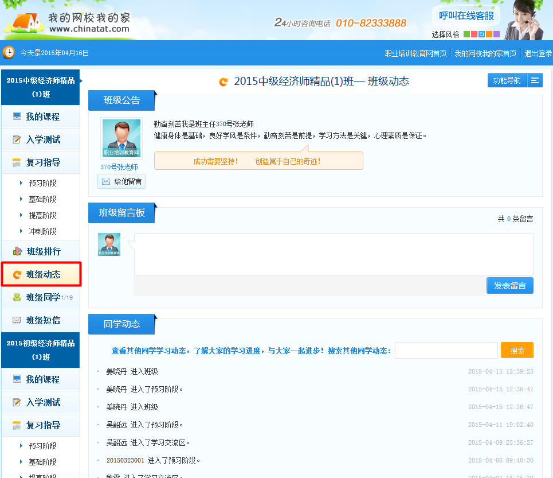Click the teacher avatar in 班级公告
Screen dimensions: 553x478
click(x=121, y=138)
